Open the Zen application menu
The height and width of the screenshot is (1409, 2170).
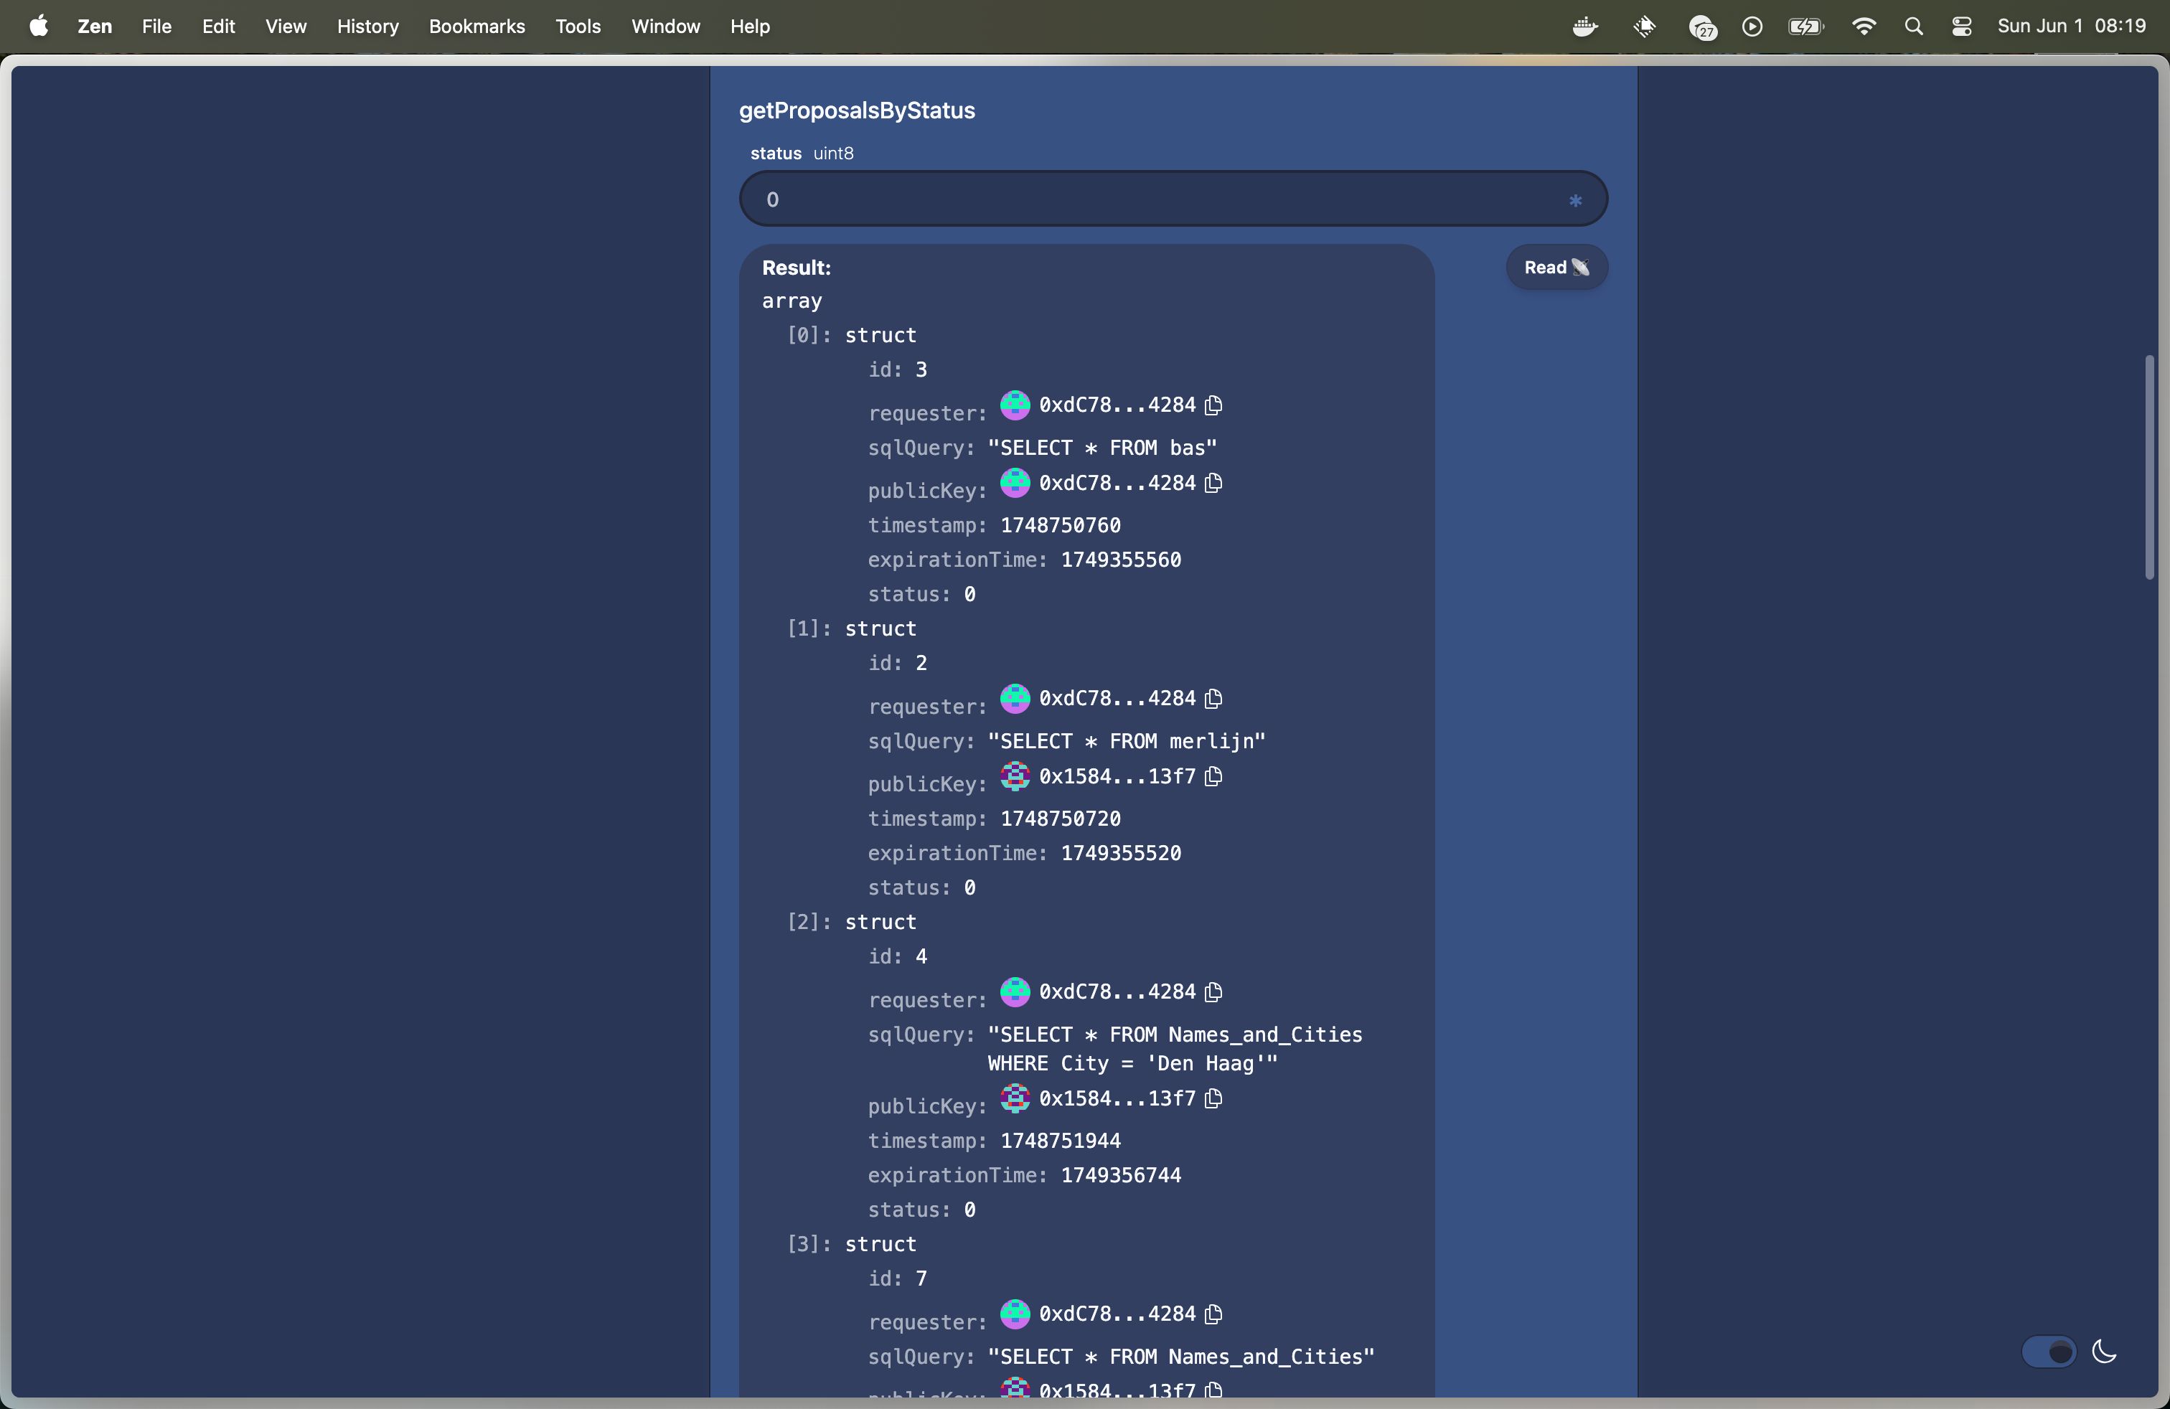point(95,27)
